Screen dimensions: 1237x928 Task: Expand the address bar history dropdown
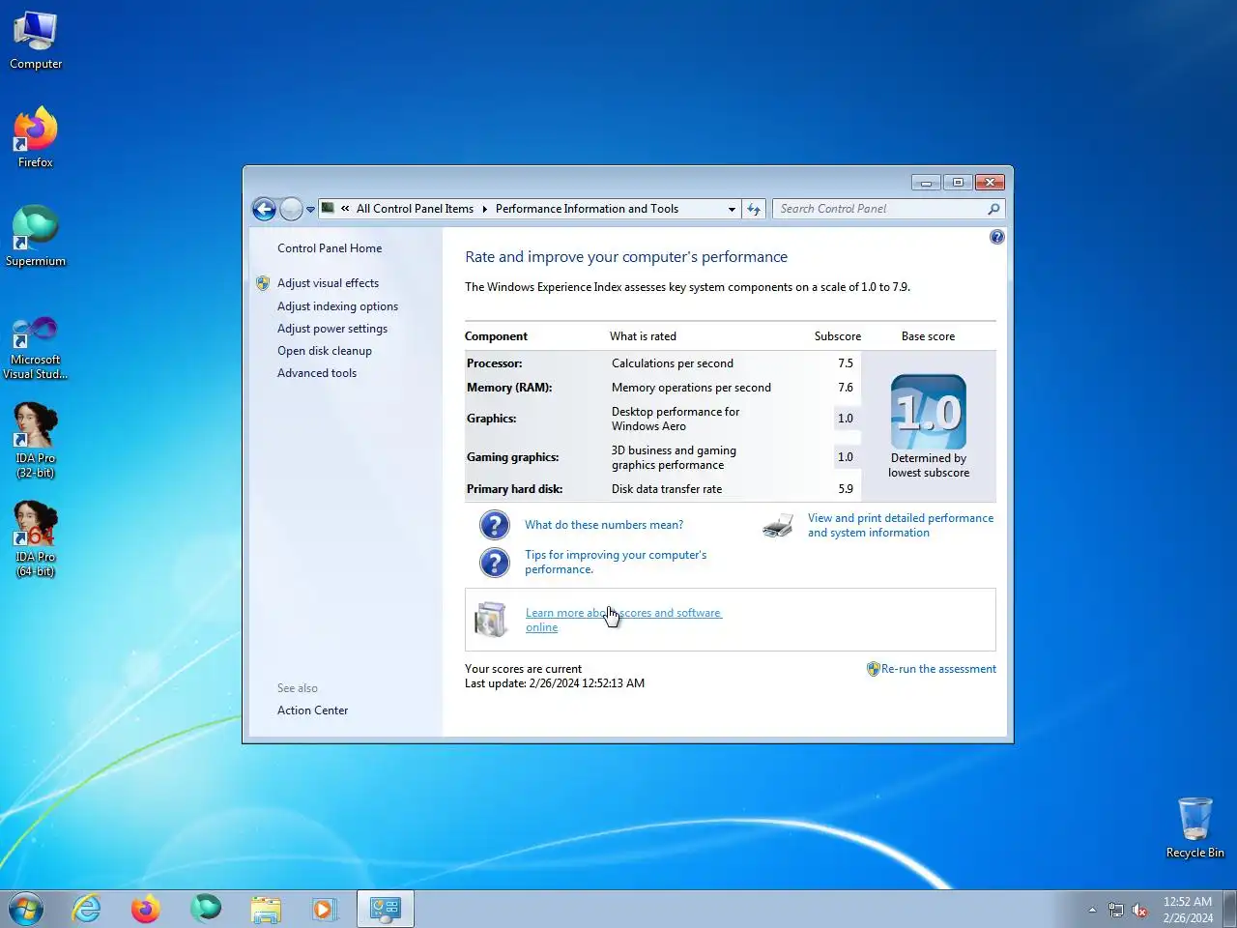point(732,209)
